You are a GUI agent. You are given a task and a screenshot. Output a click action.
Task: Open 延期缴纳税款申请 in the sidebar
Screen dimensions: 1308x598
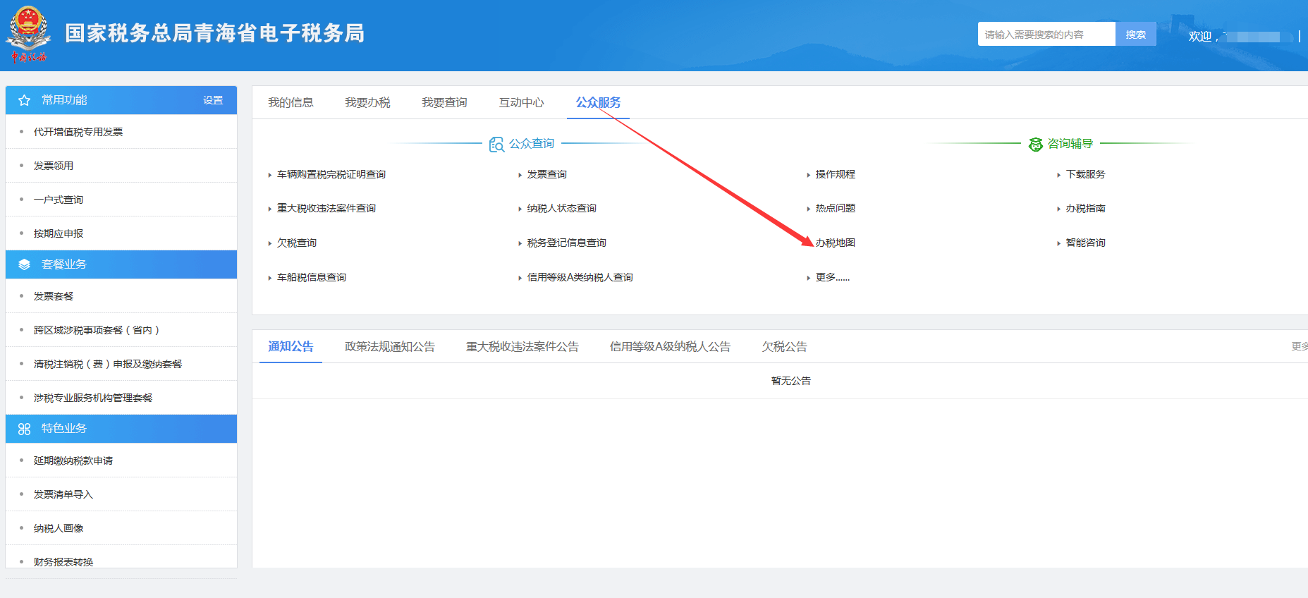point(73,460)
